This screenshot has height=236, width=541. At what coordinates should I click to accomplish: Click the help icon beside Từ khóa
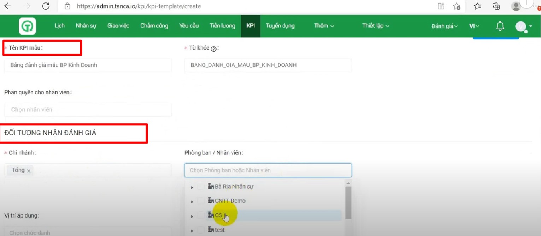213,49
